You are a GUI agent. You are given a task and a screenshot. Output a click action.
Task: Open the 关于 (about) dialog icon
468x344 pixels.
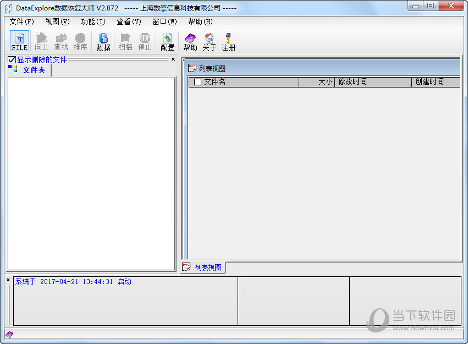(x=209, y=41)
